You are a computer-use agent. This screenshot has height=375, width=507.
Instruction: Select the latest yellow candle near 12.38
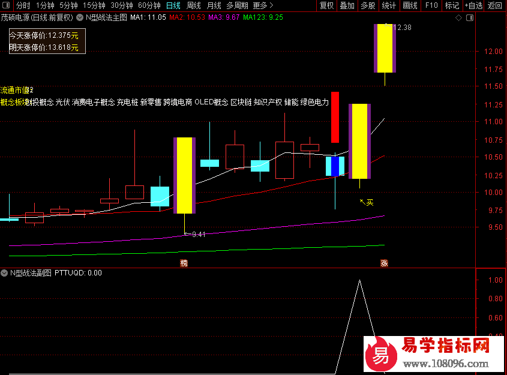(x=385, y=48)
